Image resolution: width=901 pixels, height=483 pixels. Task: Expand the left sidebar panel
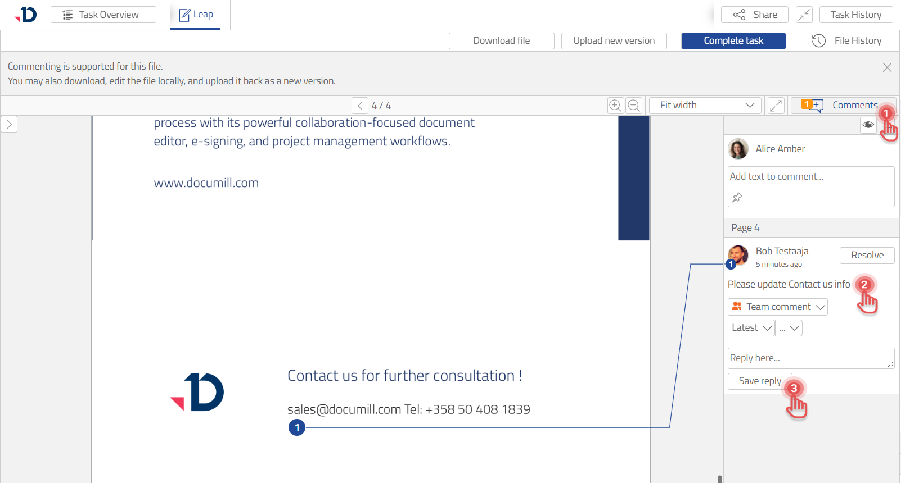[10, 124]
